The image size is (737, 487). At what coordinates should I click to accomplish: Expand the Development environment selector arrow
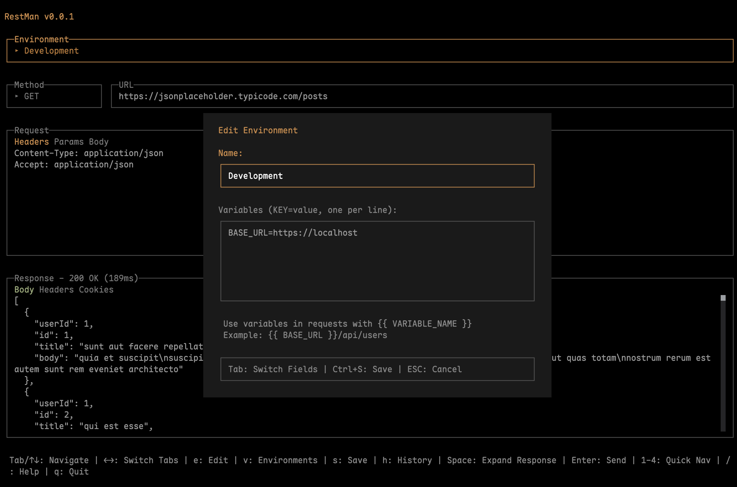pyautogui.click(x=17, y=51)
